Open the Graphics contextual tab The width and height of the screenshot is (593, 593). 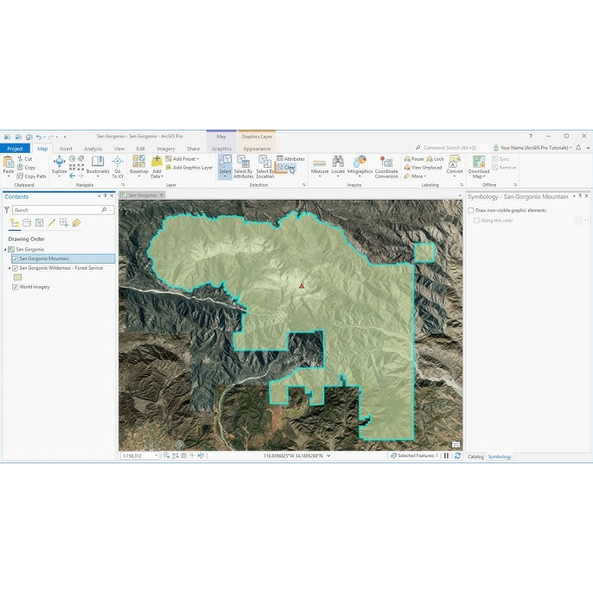coord(221,149)
